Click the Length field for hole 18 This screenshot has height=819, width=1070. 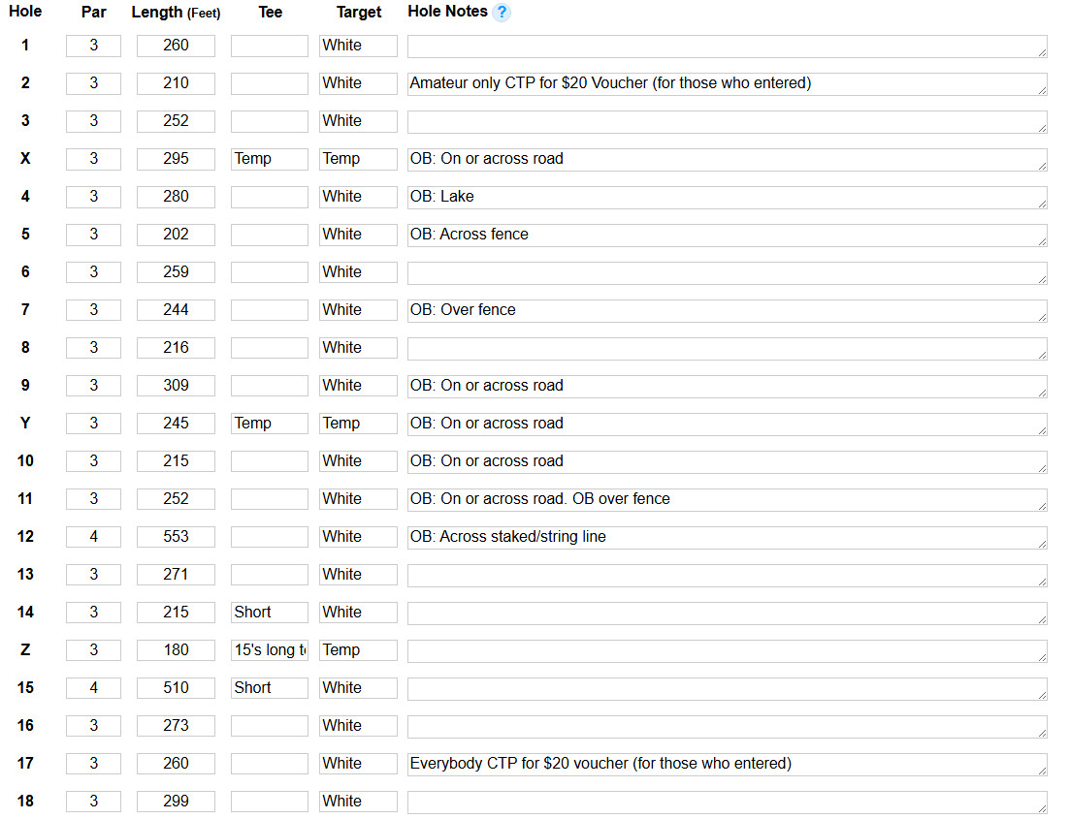[x=176, y=802]
